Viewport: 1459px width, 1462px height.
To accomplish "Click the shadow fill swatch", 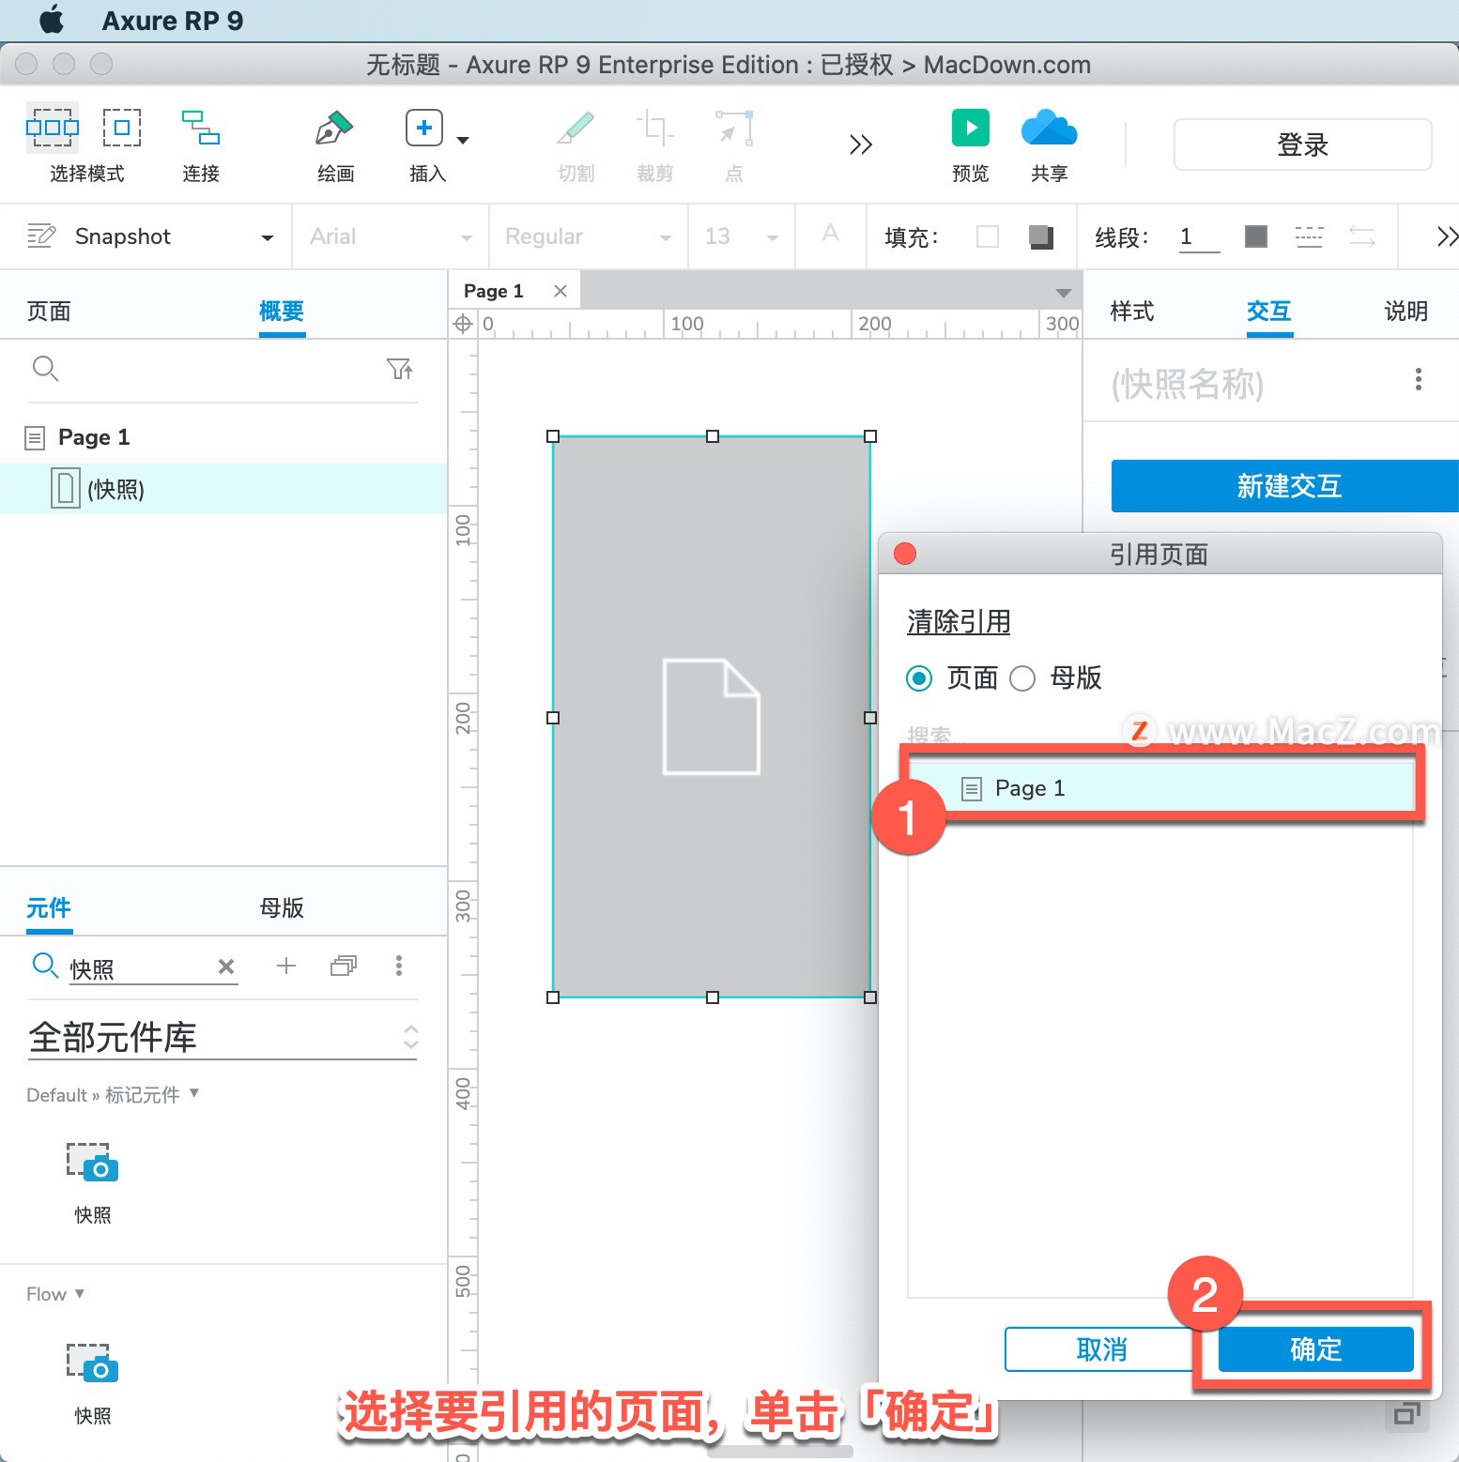I will tap(1041, 236).
